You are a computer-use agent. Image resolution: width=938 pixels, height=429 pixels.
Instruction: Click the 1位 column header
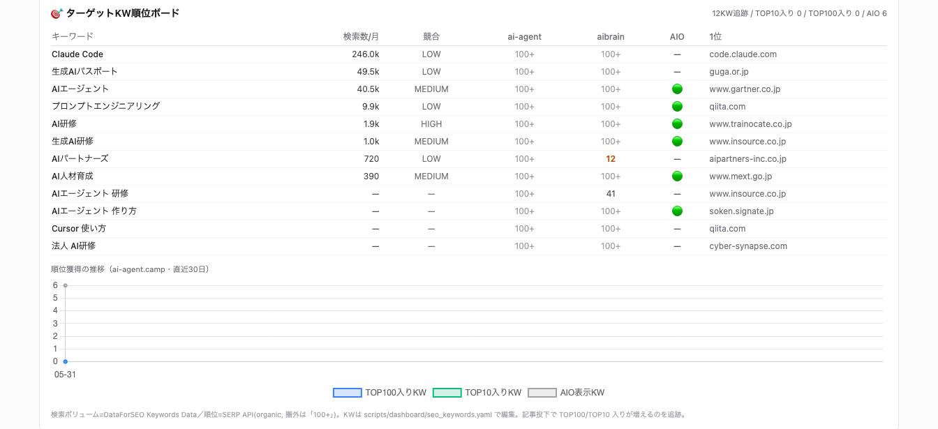(715, 36)
